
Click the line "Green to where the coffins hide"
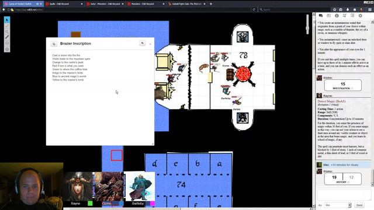point(70,69)
